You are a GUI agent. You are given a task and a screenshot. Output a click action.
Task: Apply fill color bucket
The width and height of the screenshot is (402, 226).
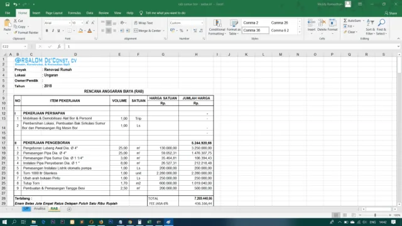[x=80, y=31]
